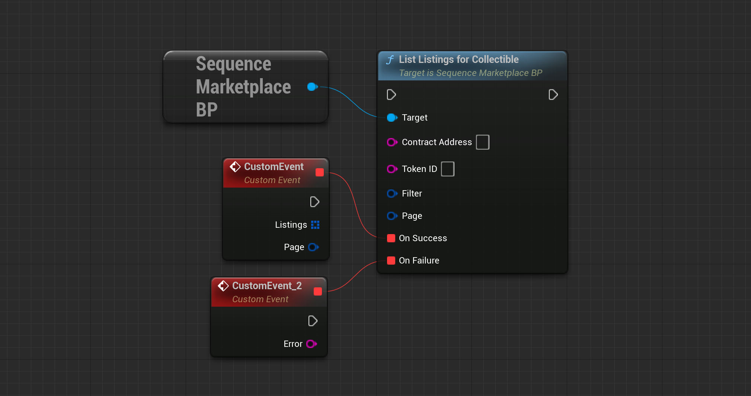Click the CustomEvent red delegate output pin
751x396 pixels.
pyautogui.click(x=319, y=172)
